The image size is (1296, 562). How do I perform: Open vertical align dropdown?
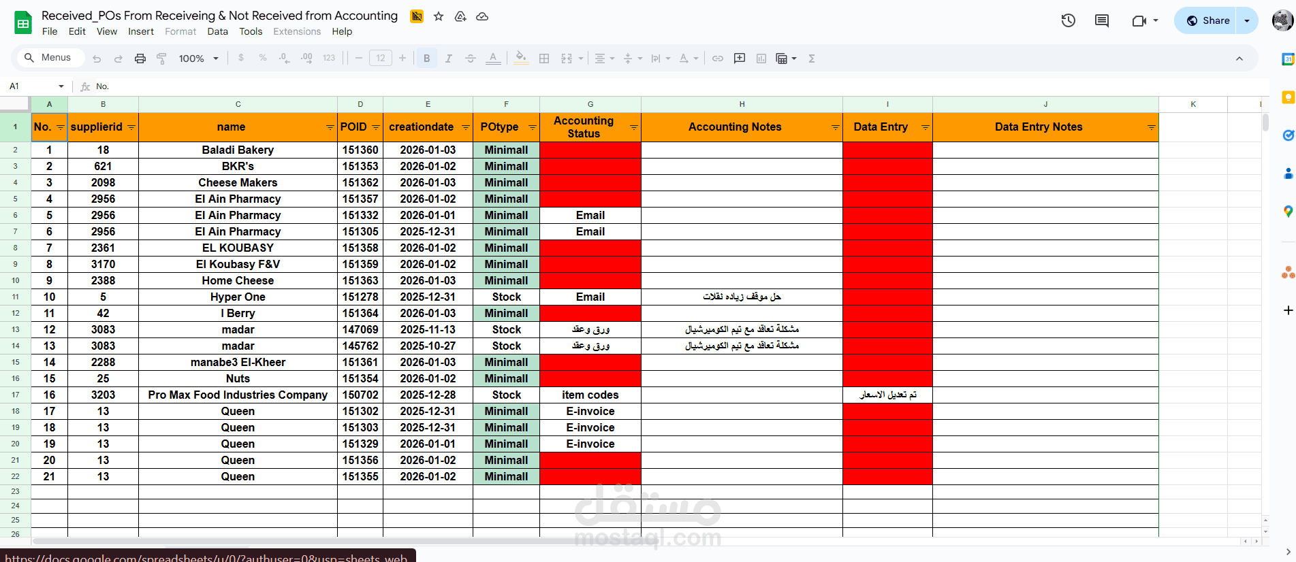tap(633, 59)
